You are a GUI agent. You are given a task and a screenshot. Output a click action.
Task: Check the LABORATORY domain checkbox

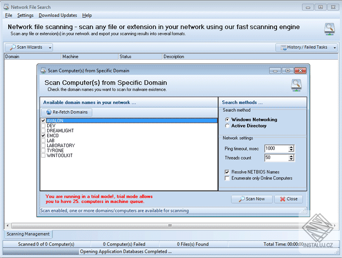[x=43, y=146]
